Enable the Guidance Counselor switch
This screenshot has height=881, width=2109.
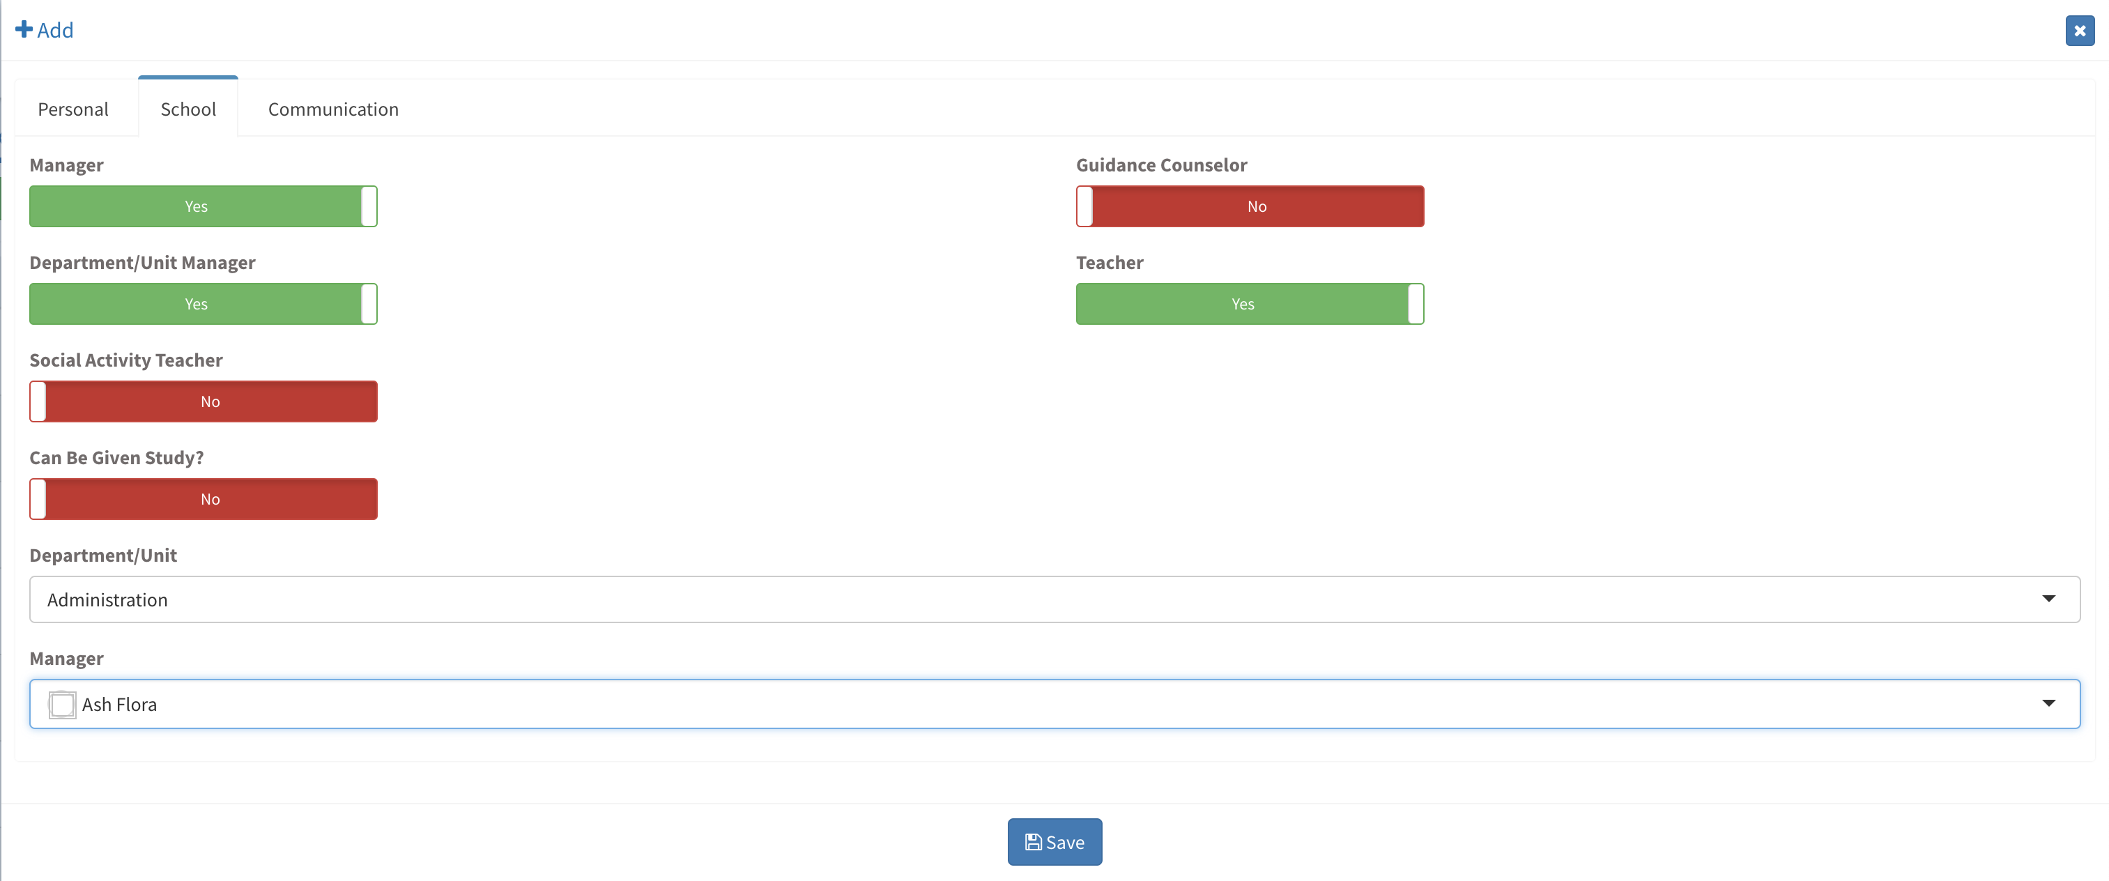1250,206
